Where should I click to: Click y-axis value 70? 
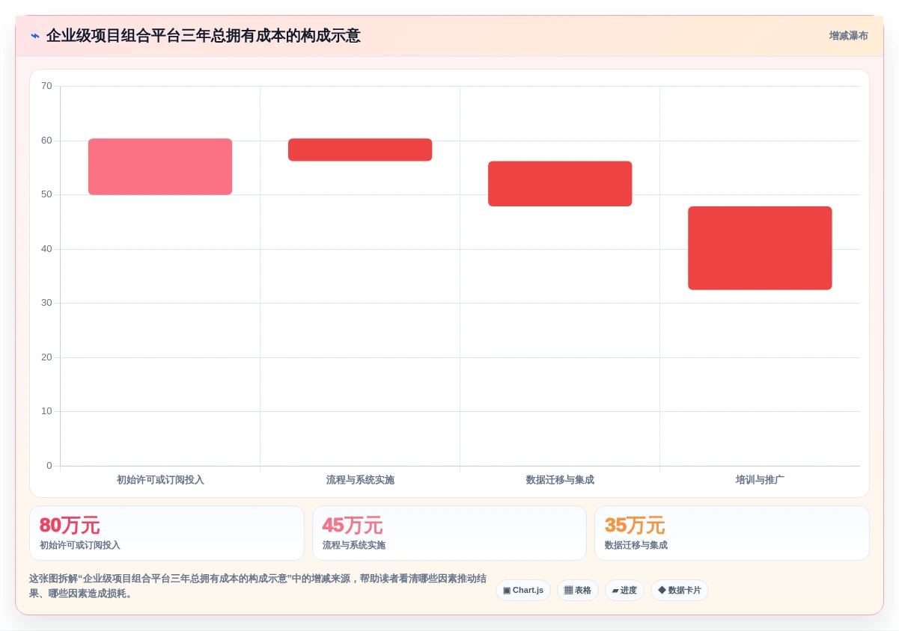pyautogui.click(x=46, y=86)
